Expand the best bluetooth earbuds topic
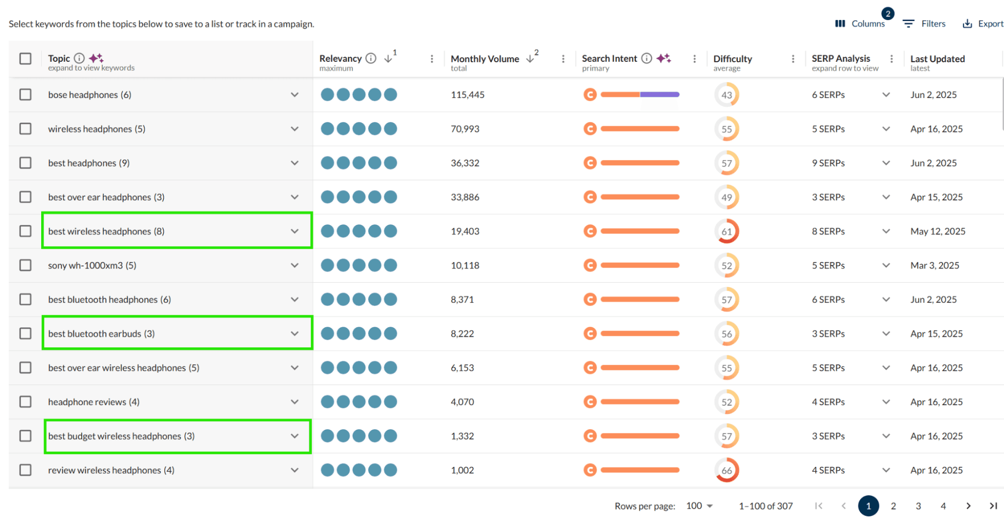 (295, 333)
